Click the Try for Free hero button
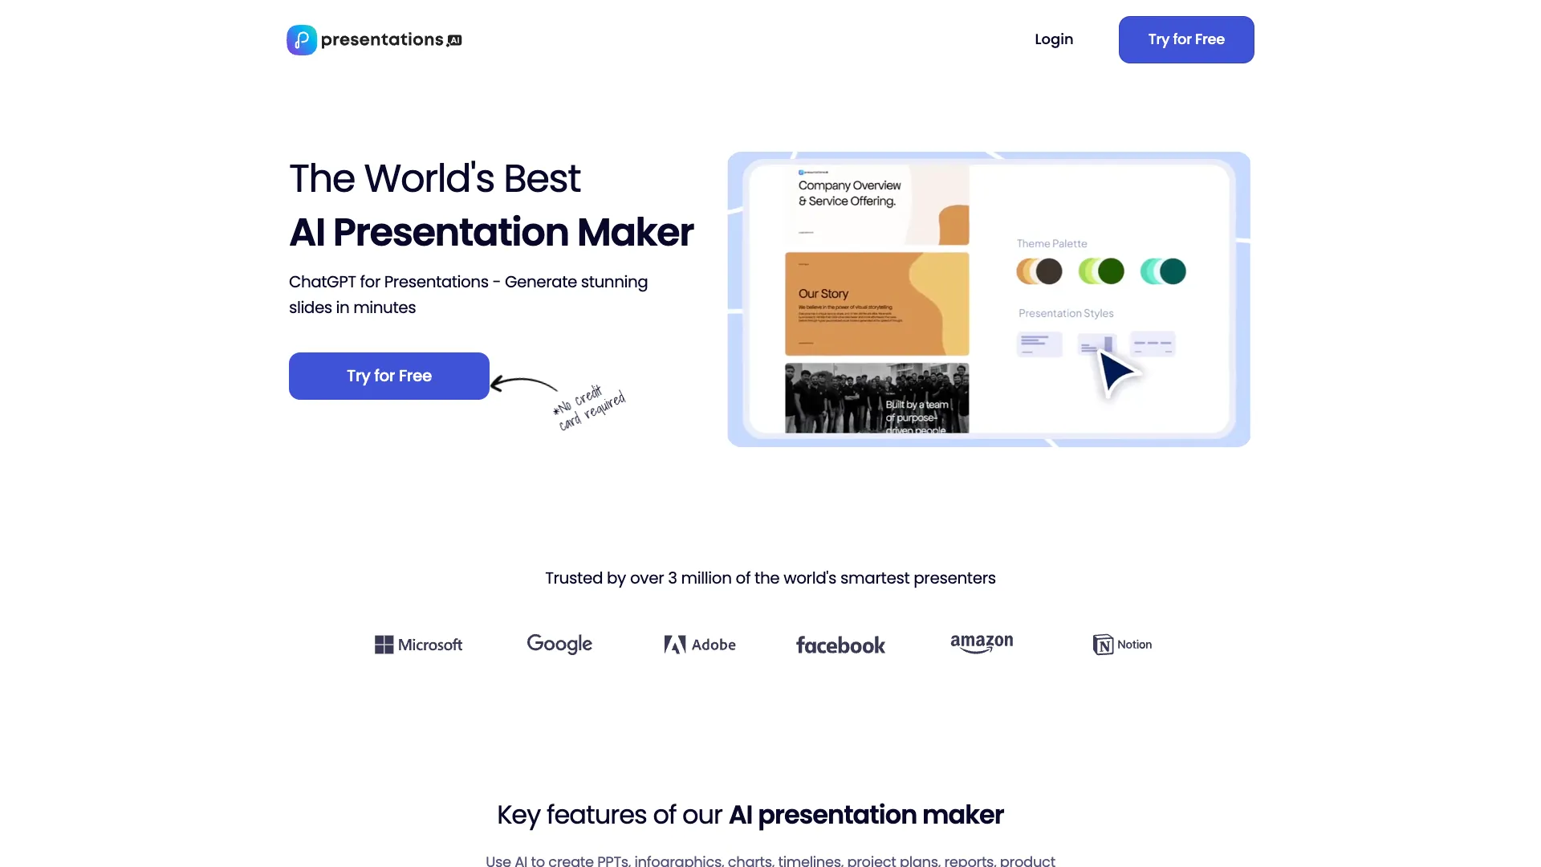The image size is (1541, 867). tap(388, 376)
